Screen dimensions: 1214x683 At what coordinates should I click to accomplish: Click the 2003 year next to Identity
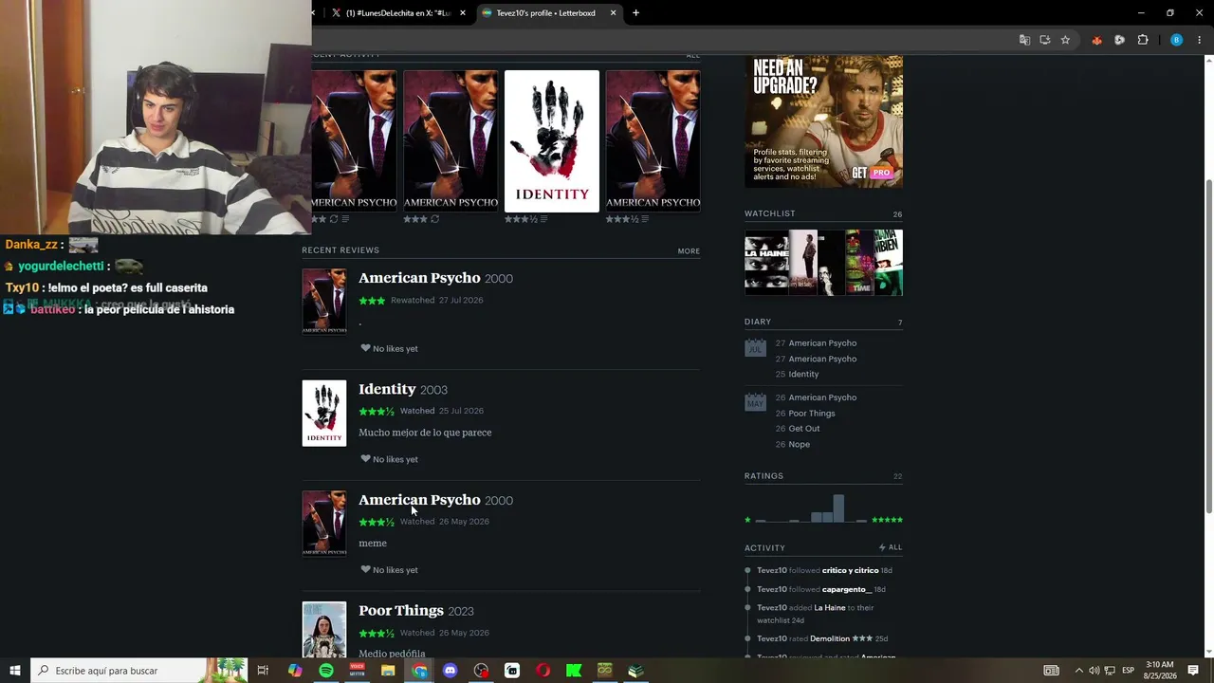click(433, 390)
